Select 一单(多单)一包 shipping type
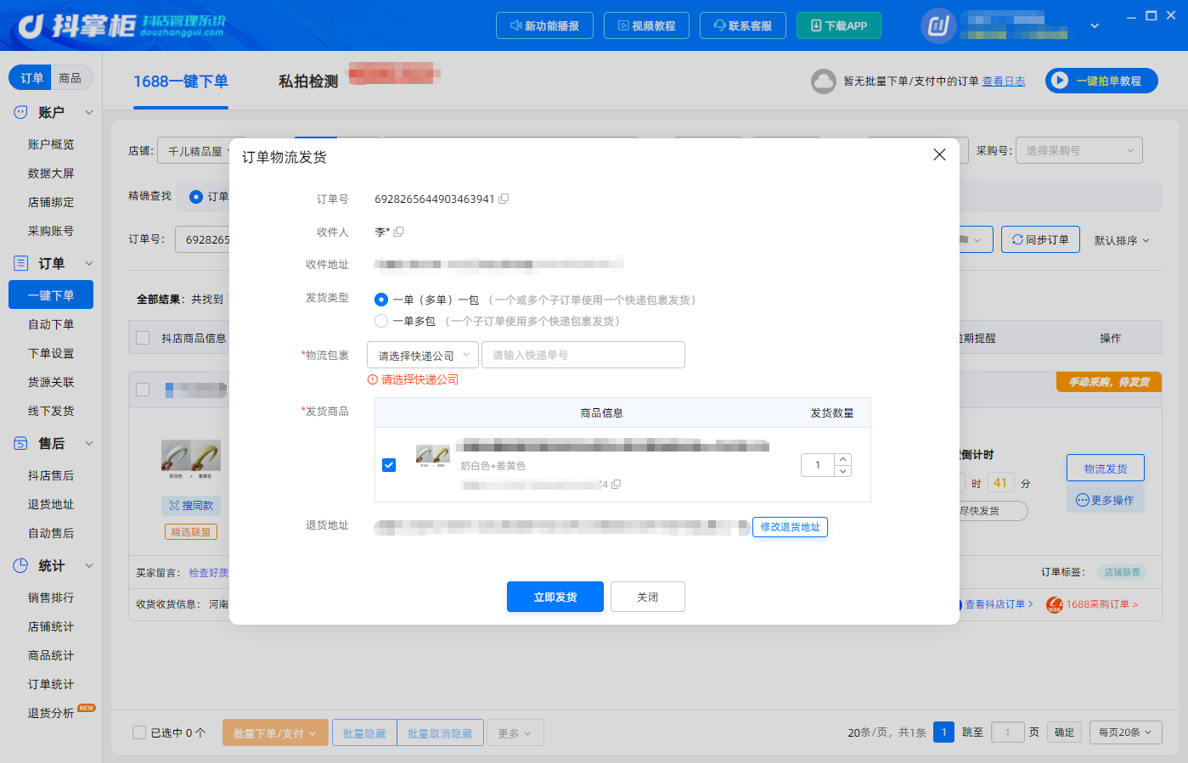The image size is (1188, 763). (381, 300)
